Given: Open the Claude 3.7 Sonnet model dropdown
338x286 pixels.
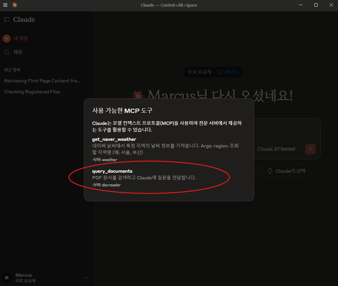Looking at the screenshot, I should point(278,149).
